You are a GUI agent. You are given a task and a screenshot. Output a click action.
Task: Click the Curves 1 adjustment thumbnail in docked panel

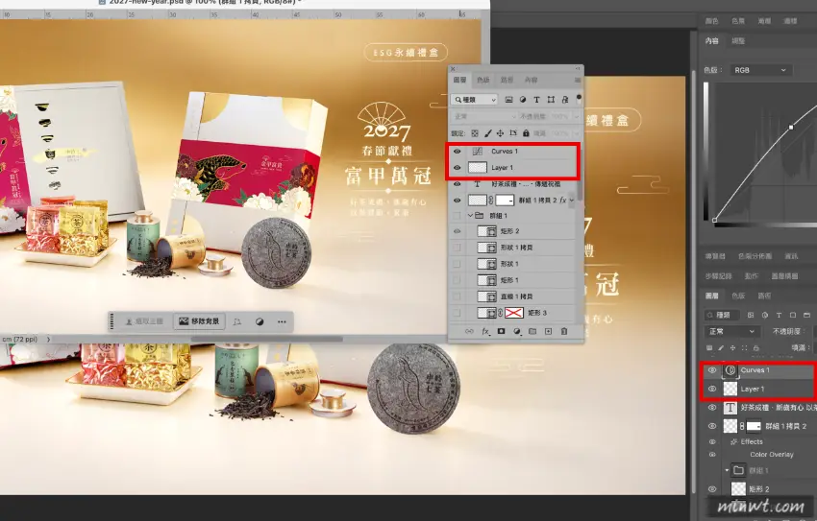[730, 370]
